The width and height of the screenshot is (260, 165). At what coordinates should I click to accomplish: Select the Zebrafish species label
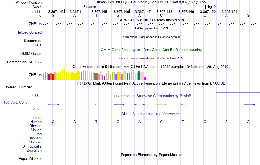[34, 151]
